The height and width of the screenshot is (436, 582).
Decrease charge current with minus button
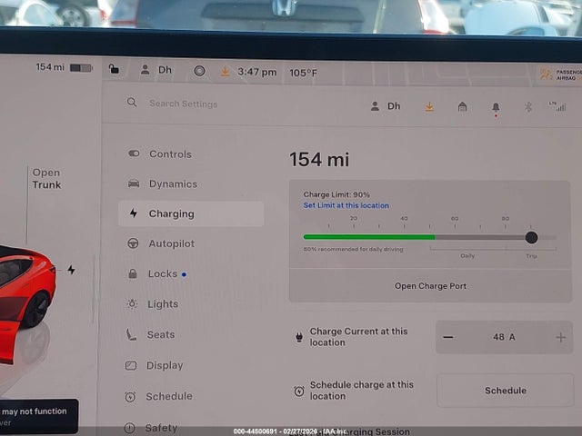pos(448,337)
